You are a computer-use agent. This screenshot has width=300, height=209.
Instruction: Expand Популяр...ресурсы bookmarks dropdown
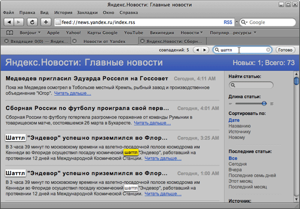coord(233,33)
